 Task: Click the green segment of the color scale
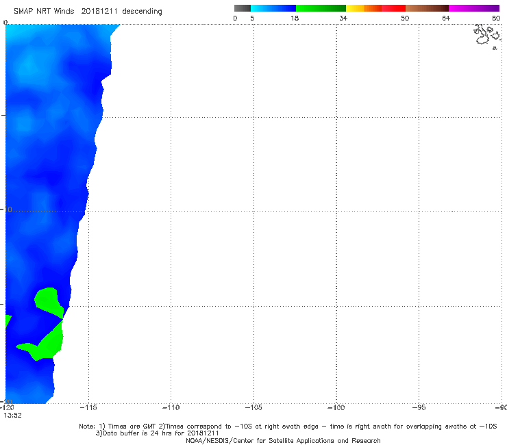point(321,8)
